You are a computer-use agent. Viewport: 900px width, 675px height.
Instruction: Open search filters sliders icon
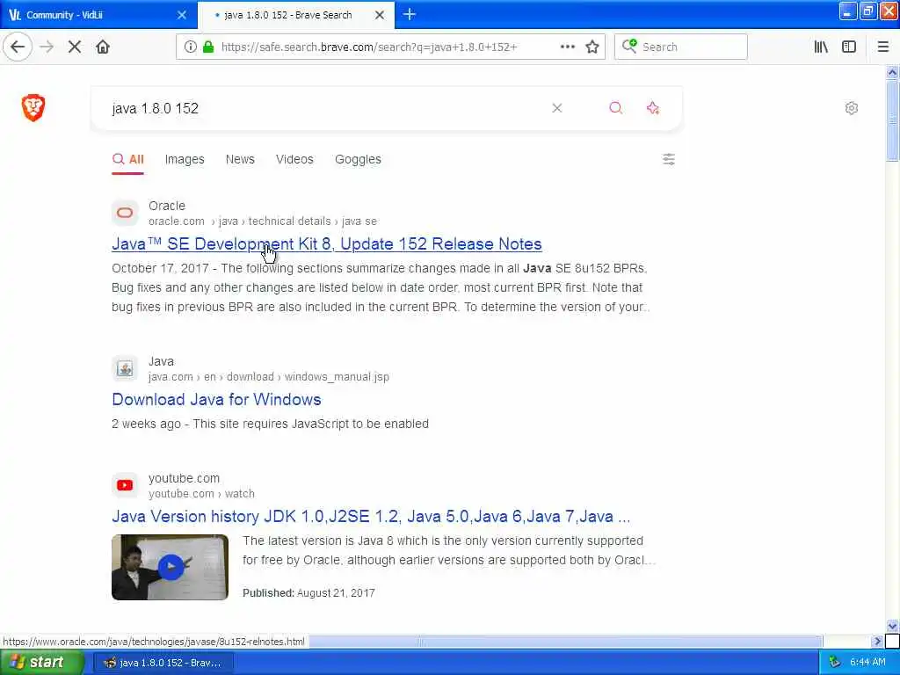tap(669, 159)
